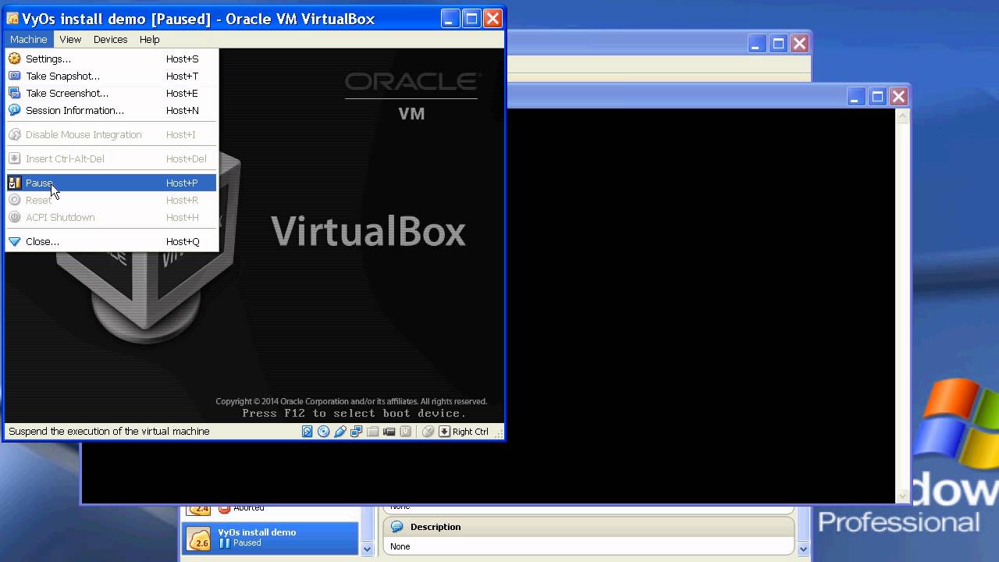Screen dimensions: 999x562
Task: Click the optical disc status icon
Action: [x=324, y=432]
